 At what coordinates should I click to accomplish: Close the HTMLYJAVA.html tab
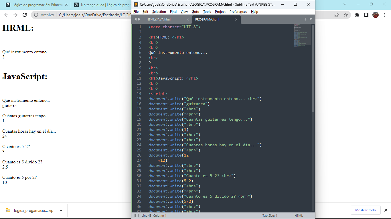click(187, 20)
